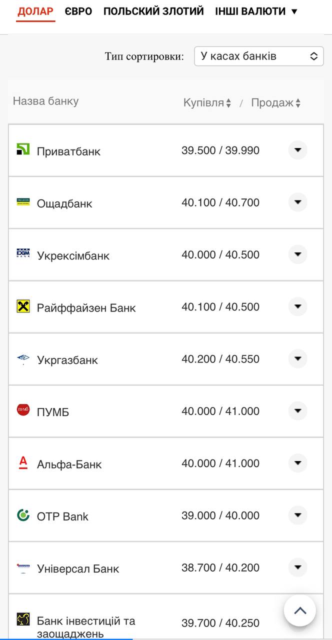Sort banks by Купівля rate

coord(207,103)
